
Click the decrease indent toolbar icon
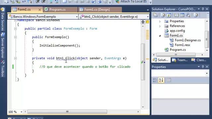(x=37, y=2)
